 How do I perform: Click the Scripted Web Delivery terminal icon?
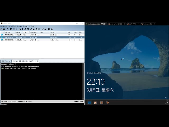coord(39,29)
